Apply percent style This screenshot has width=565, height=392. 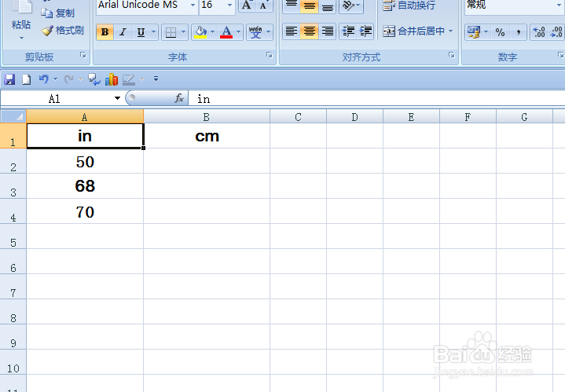[500, 32]
